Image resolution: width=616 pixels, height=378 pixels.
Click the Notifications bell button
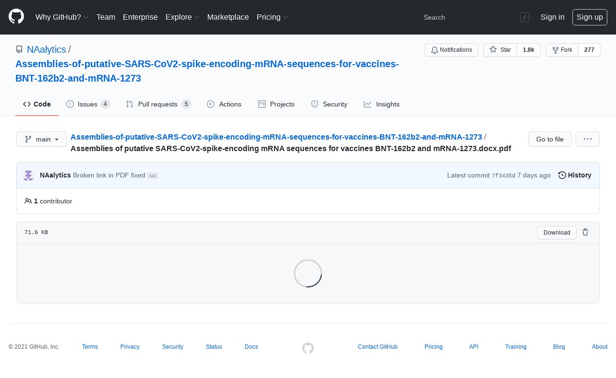(x=451, y=50)
